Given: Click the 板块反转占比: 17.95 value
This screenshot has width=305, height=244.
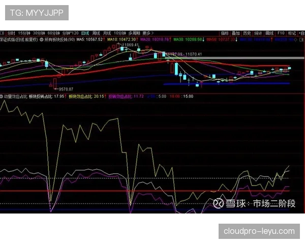Looking at the screenshot, I should (46, 96).
